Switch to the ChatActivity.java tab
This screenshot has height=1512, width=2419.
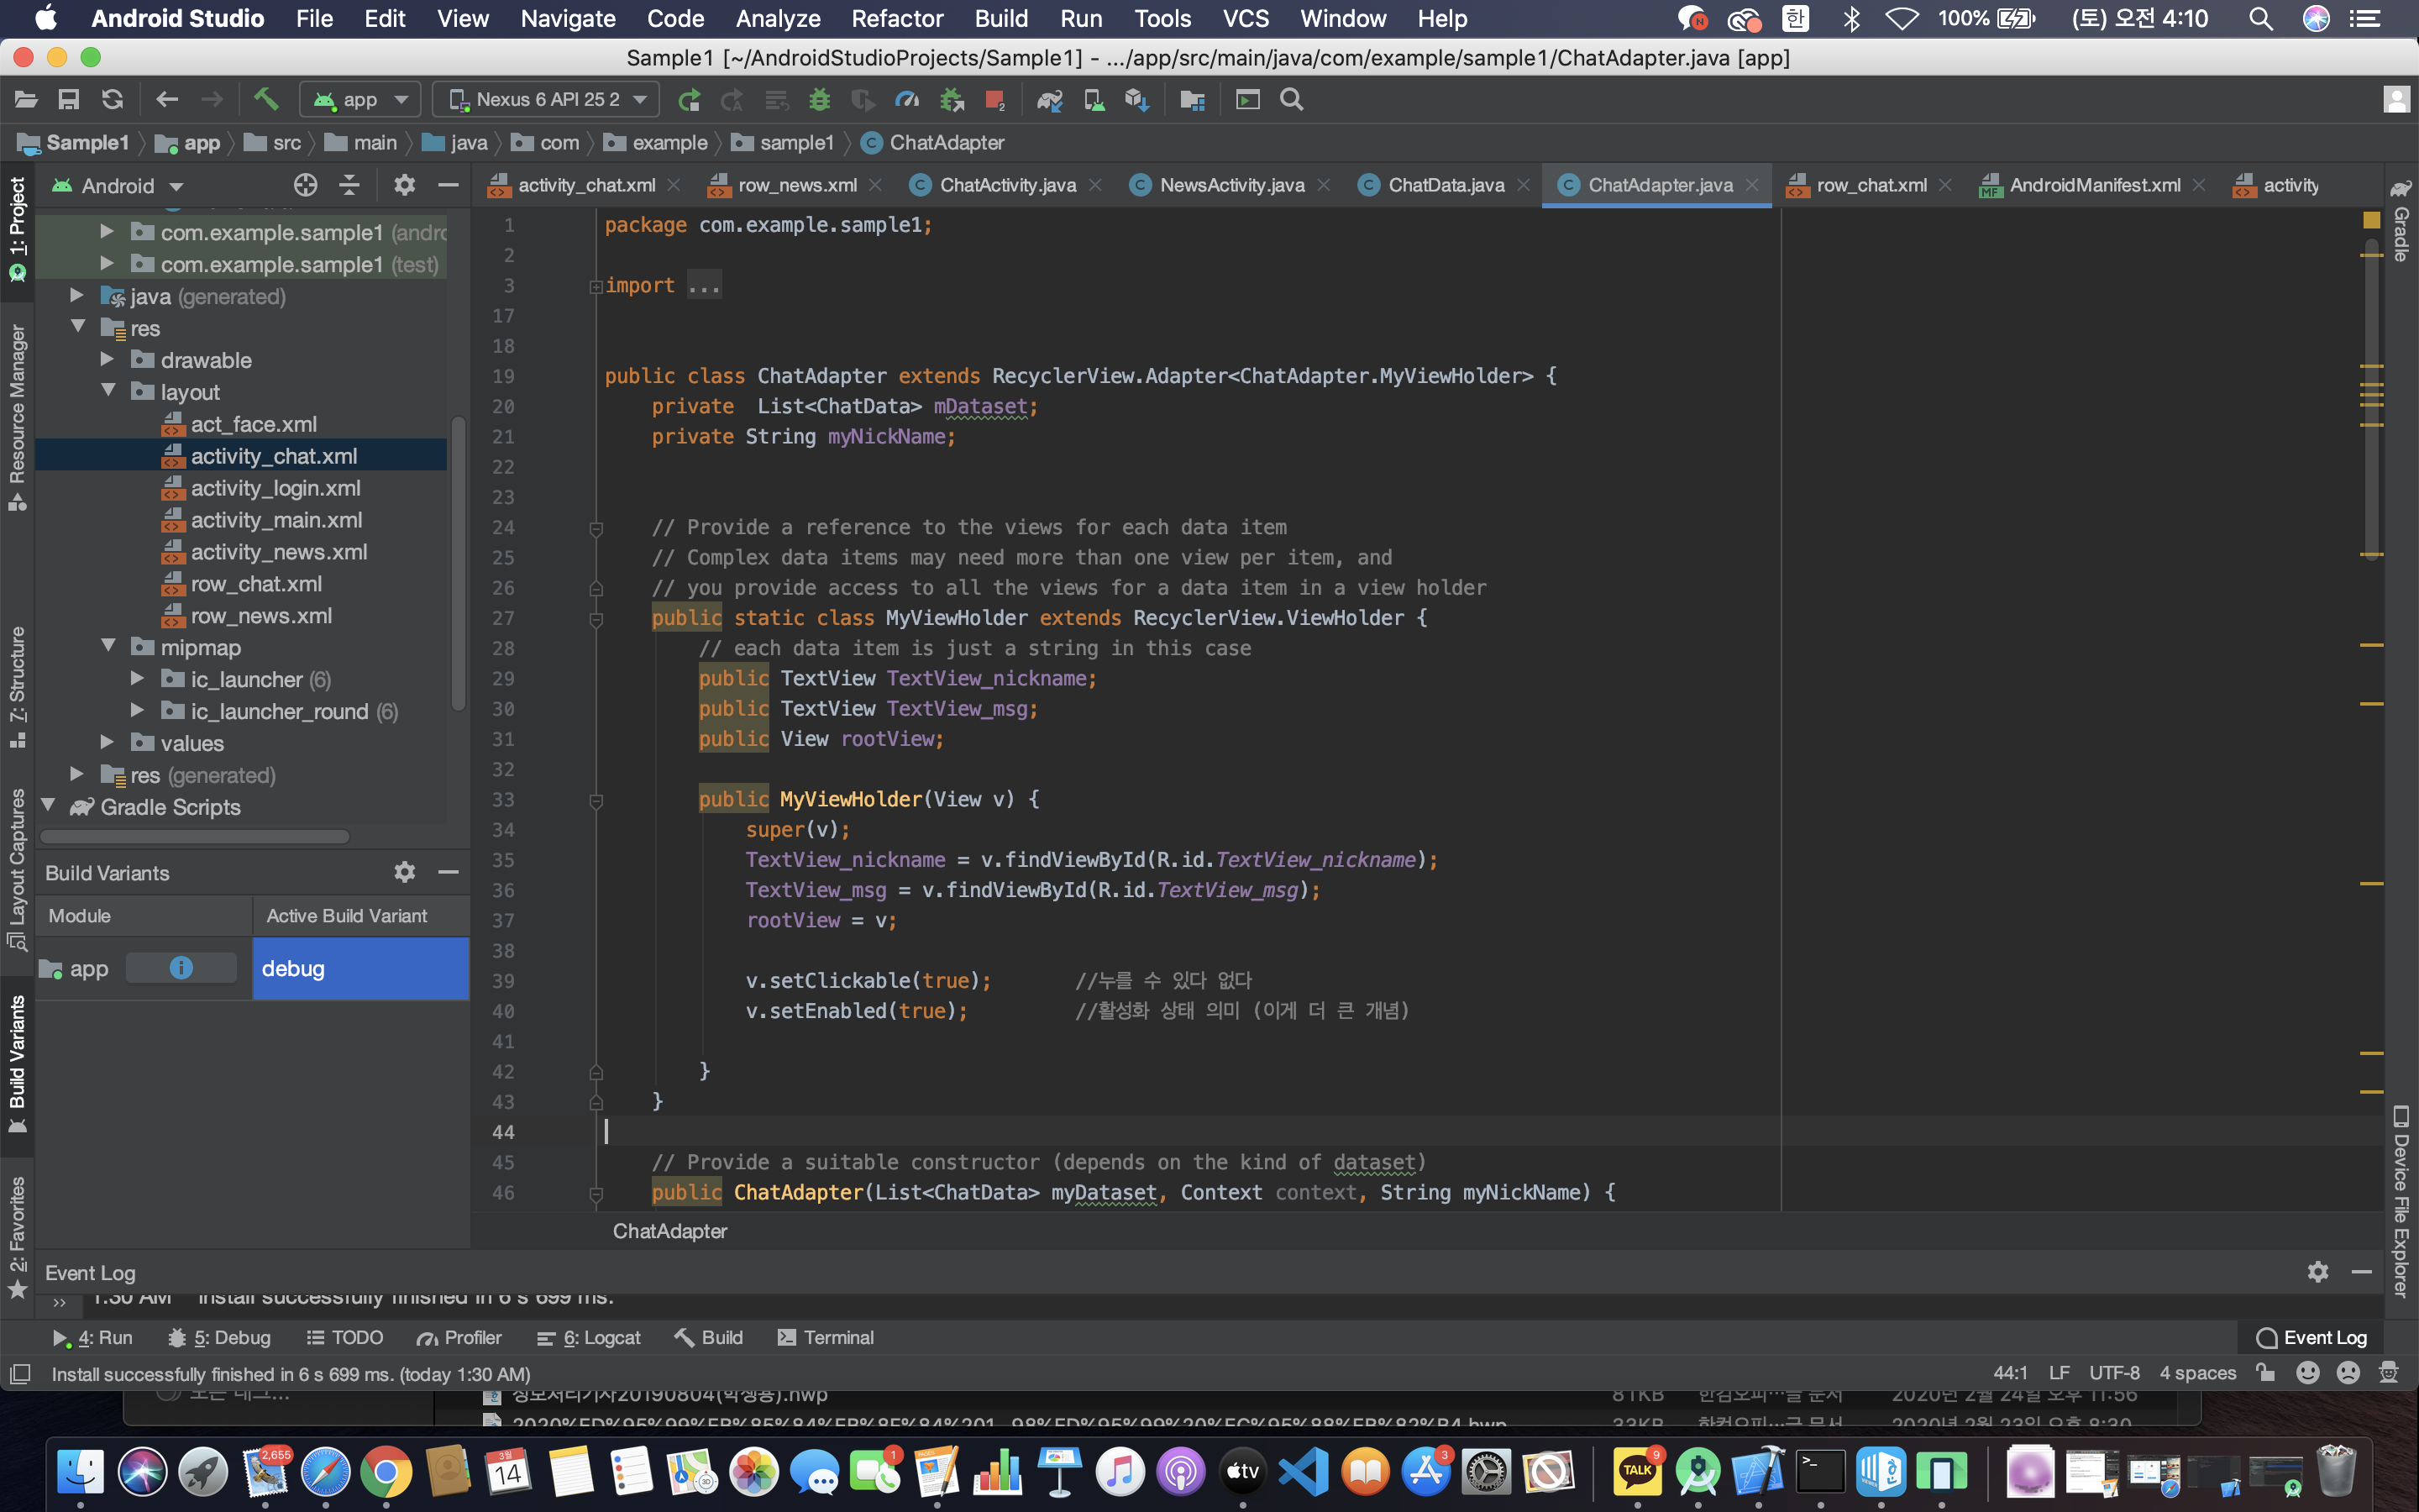[1006, 185]
